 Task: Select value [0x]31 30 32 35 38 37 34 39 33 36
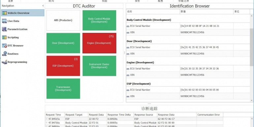pos(200,69)
